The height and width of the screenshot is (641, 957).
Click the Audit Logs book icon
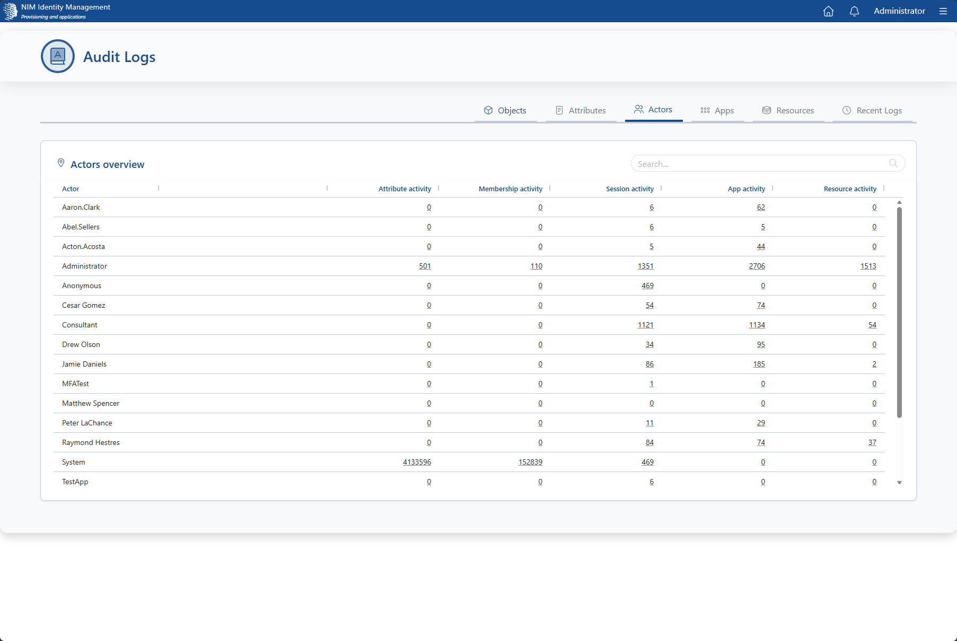(58, 56)
